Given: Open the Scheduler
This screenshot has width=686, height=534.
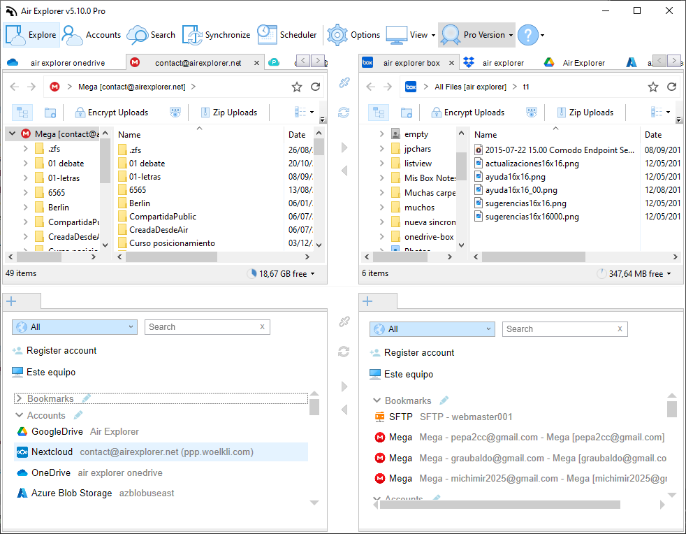Looking at the screenshot, I should [287, 35].
